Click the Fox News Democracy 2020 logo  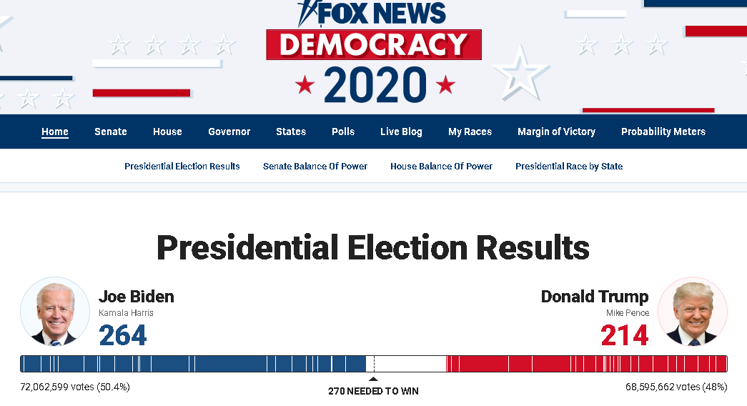374,51
